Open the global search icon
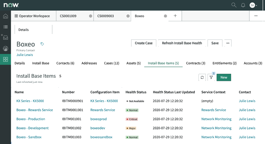 point(234,5)
